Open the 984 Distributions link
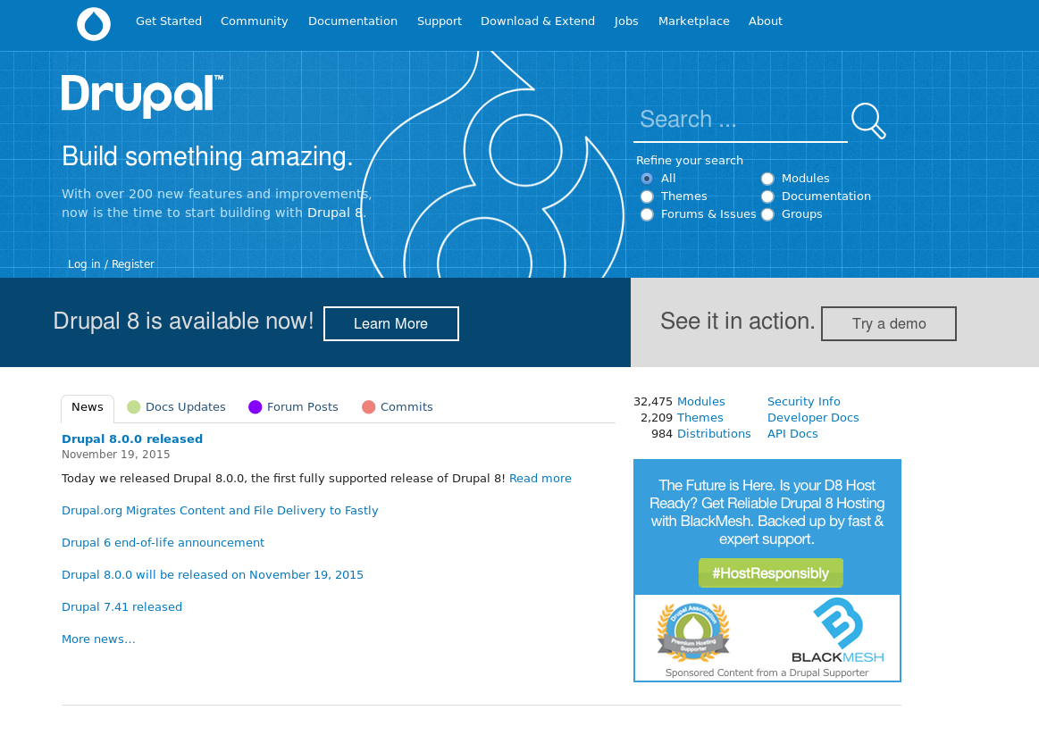Viewport: 1039px width, 752px height. point(714,433)
